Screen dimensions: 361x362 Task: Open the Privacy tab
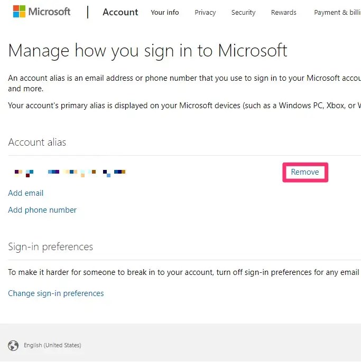tap(205, 12)
